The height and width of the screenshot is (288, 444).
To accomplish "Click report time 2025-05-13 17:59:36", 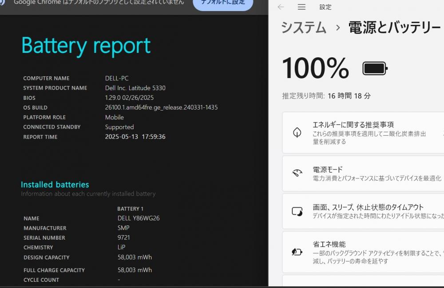I will pyautogui.click(x=135, y=137).
